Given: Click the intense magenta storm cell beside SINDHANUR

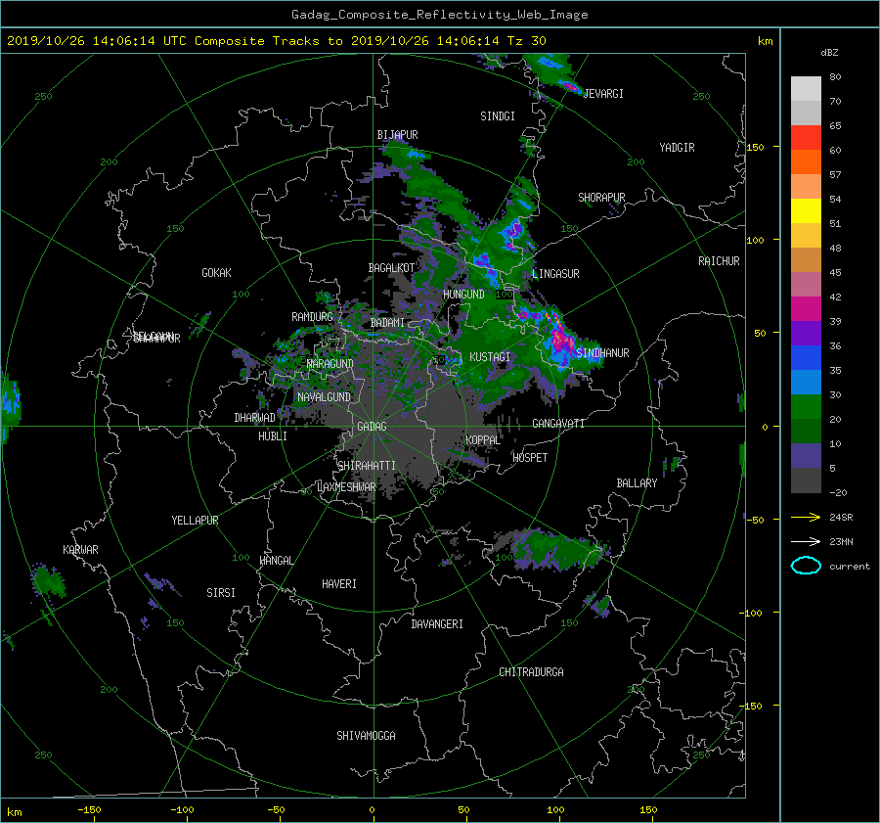Looking at the screenshot, I should [x=561, y=341].
